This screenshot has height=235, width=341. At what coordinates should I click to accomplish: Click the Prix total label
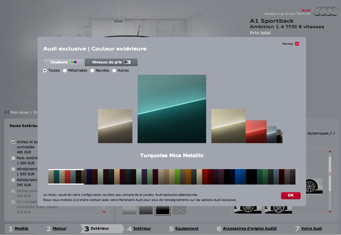click(260, 33)
